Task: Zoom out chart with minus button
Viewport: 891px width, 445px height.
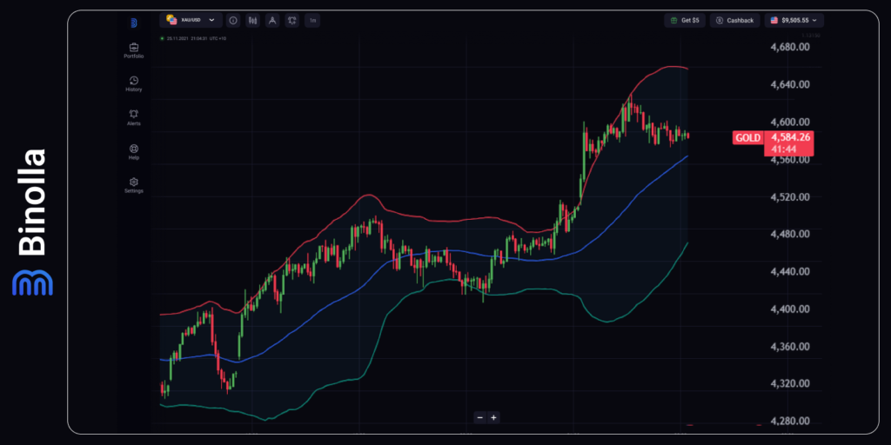Action: 480,417
